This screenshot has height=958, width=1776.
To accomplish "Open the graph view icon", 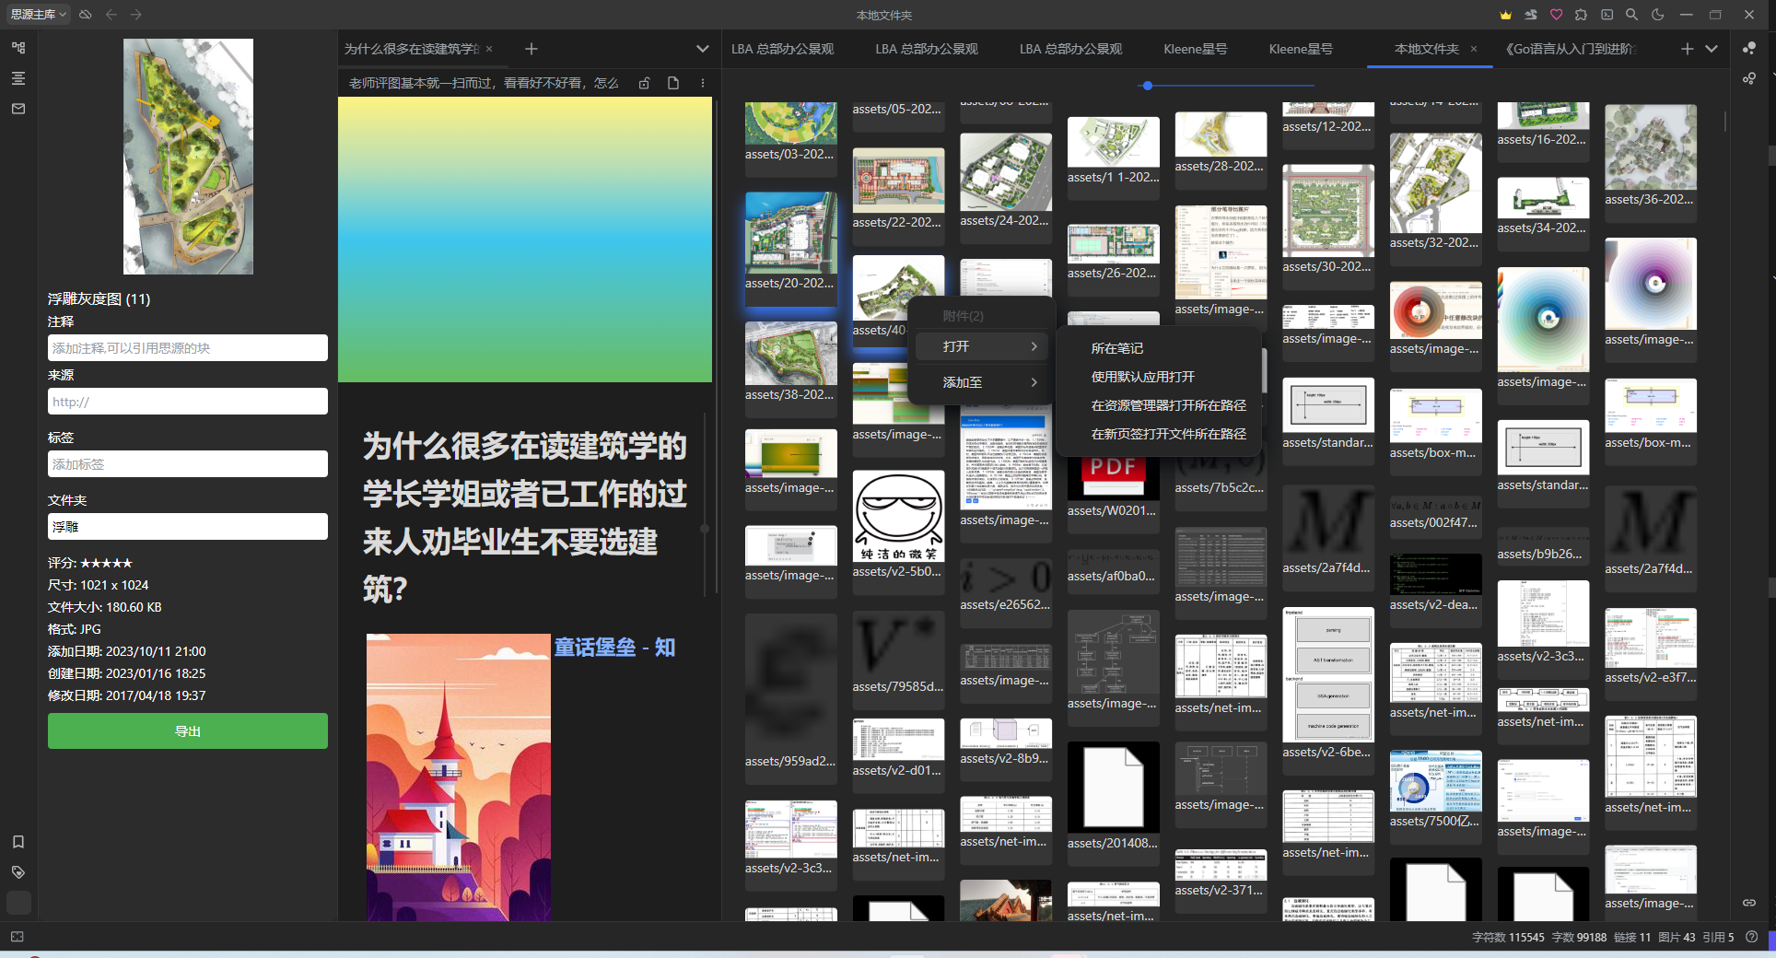I will 1748,48.
